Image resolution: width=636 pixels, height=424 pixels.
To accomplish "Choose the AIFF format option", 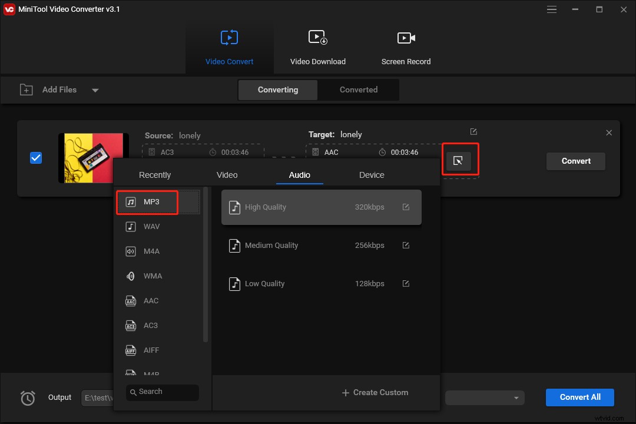I will [151, 350].
